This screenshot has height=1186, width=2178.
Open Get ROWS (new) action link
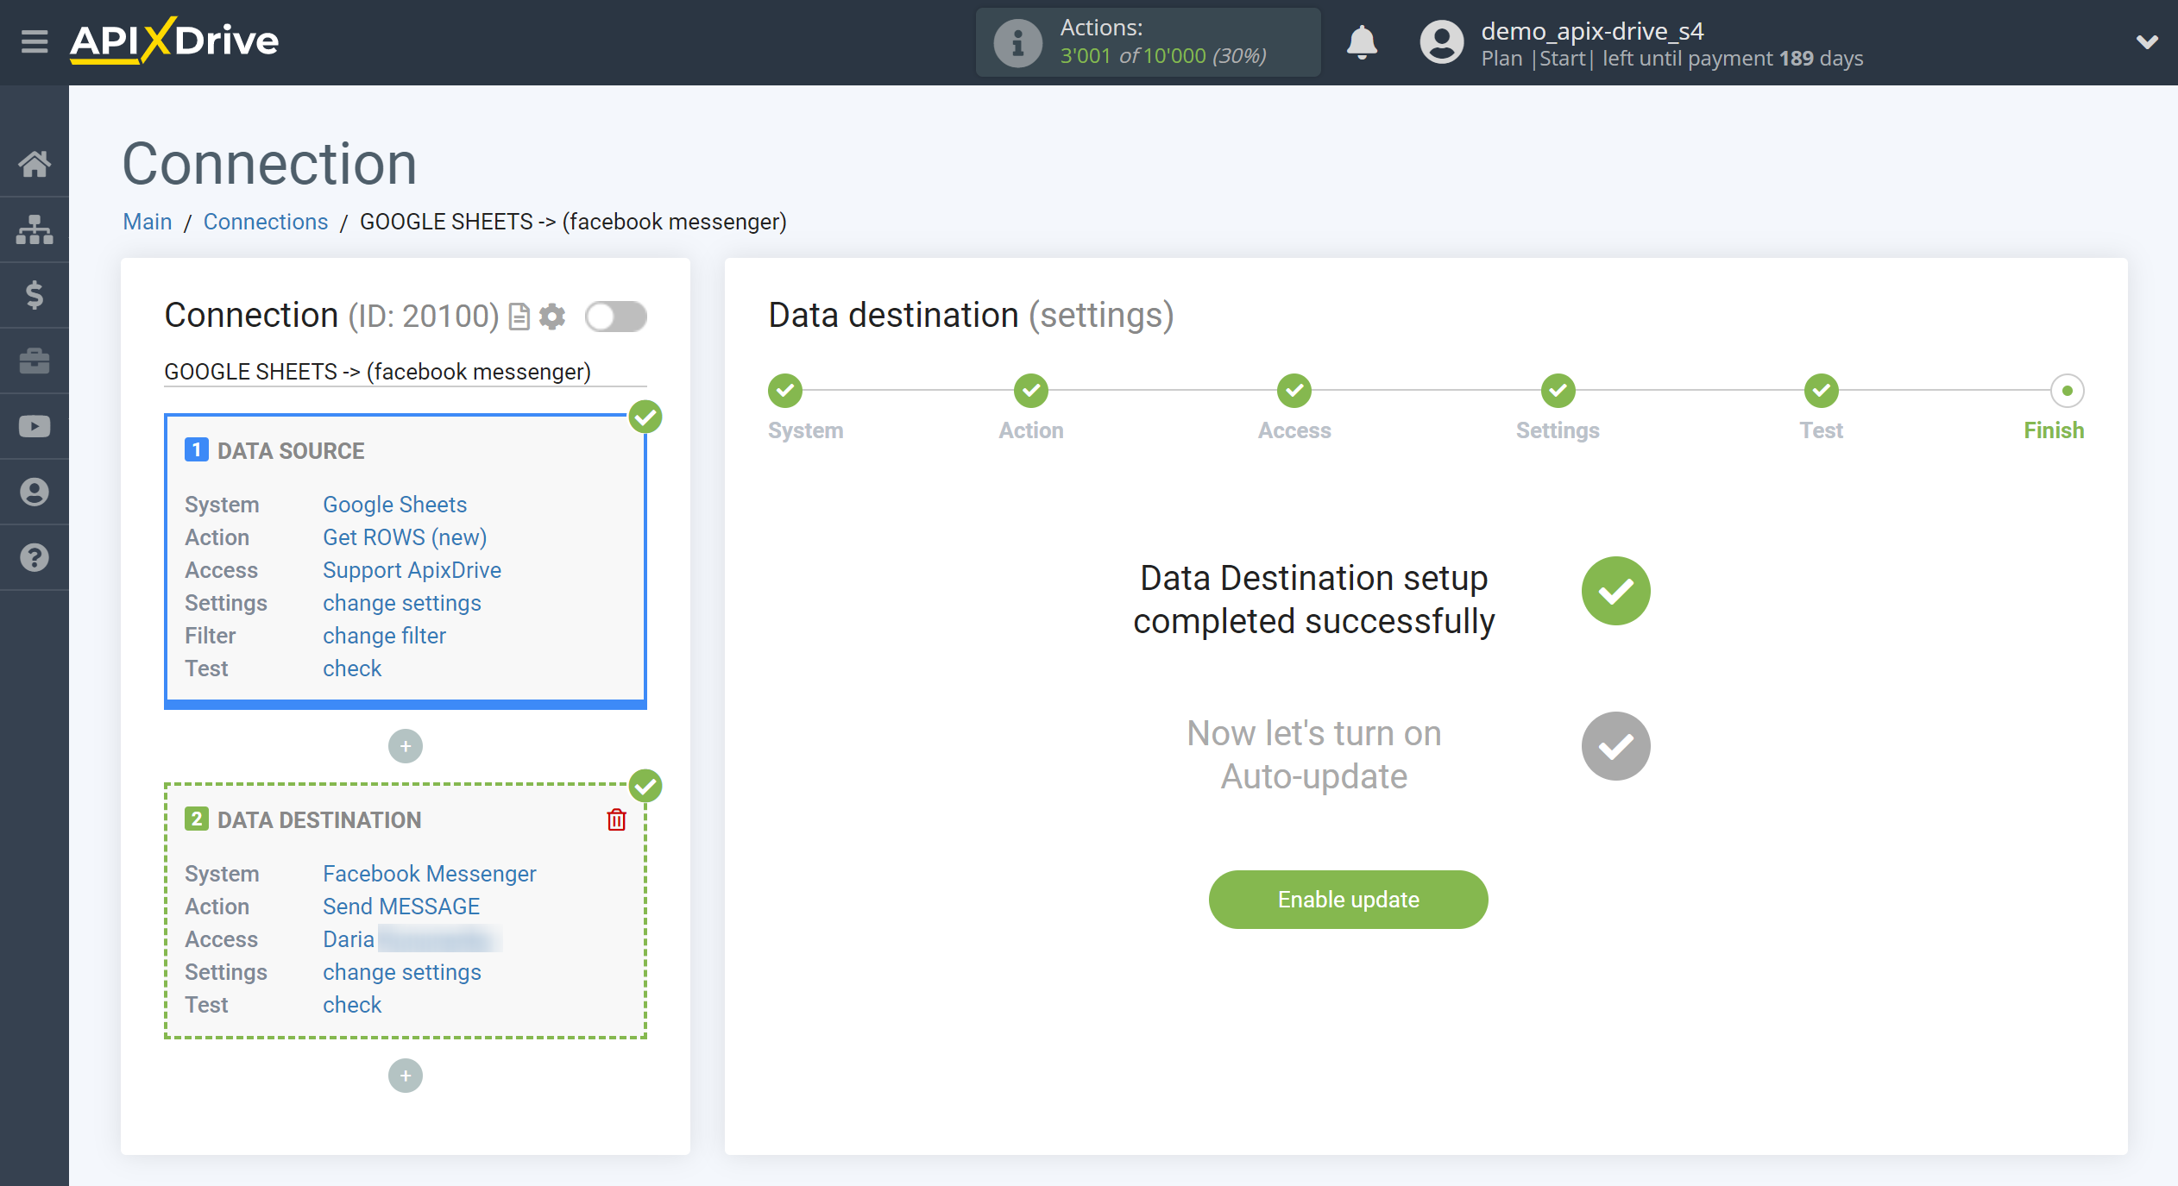coord(405,537)
